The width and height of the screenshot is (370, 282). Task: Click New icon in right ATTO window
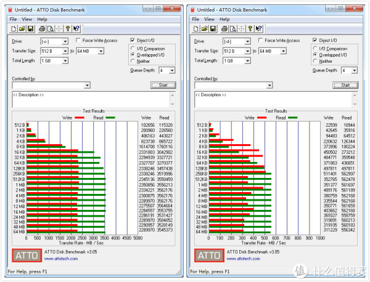tap(196, 29)
